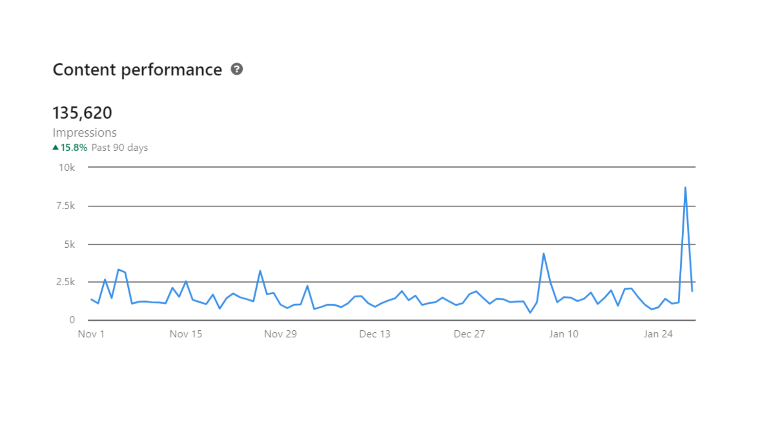Select the Content performance heading
The width and height of the screenshot is (769, 432).
click(137, 70)
